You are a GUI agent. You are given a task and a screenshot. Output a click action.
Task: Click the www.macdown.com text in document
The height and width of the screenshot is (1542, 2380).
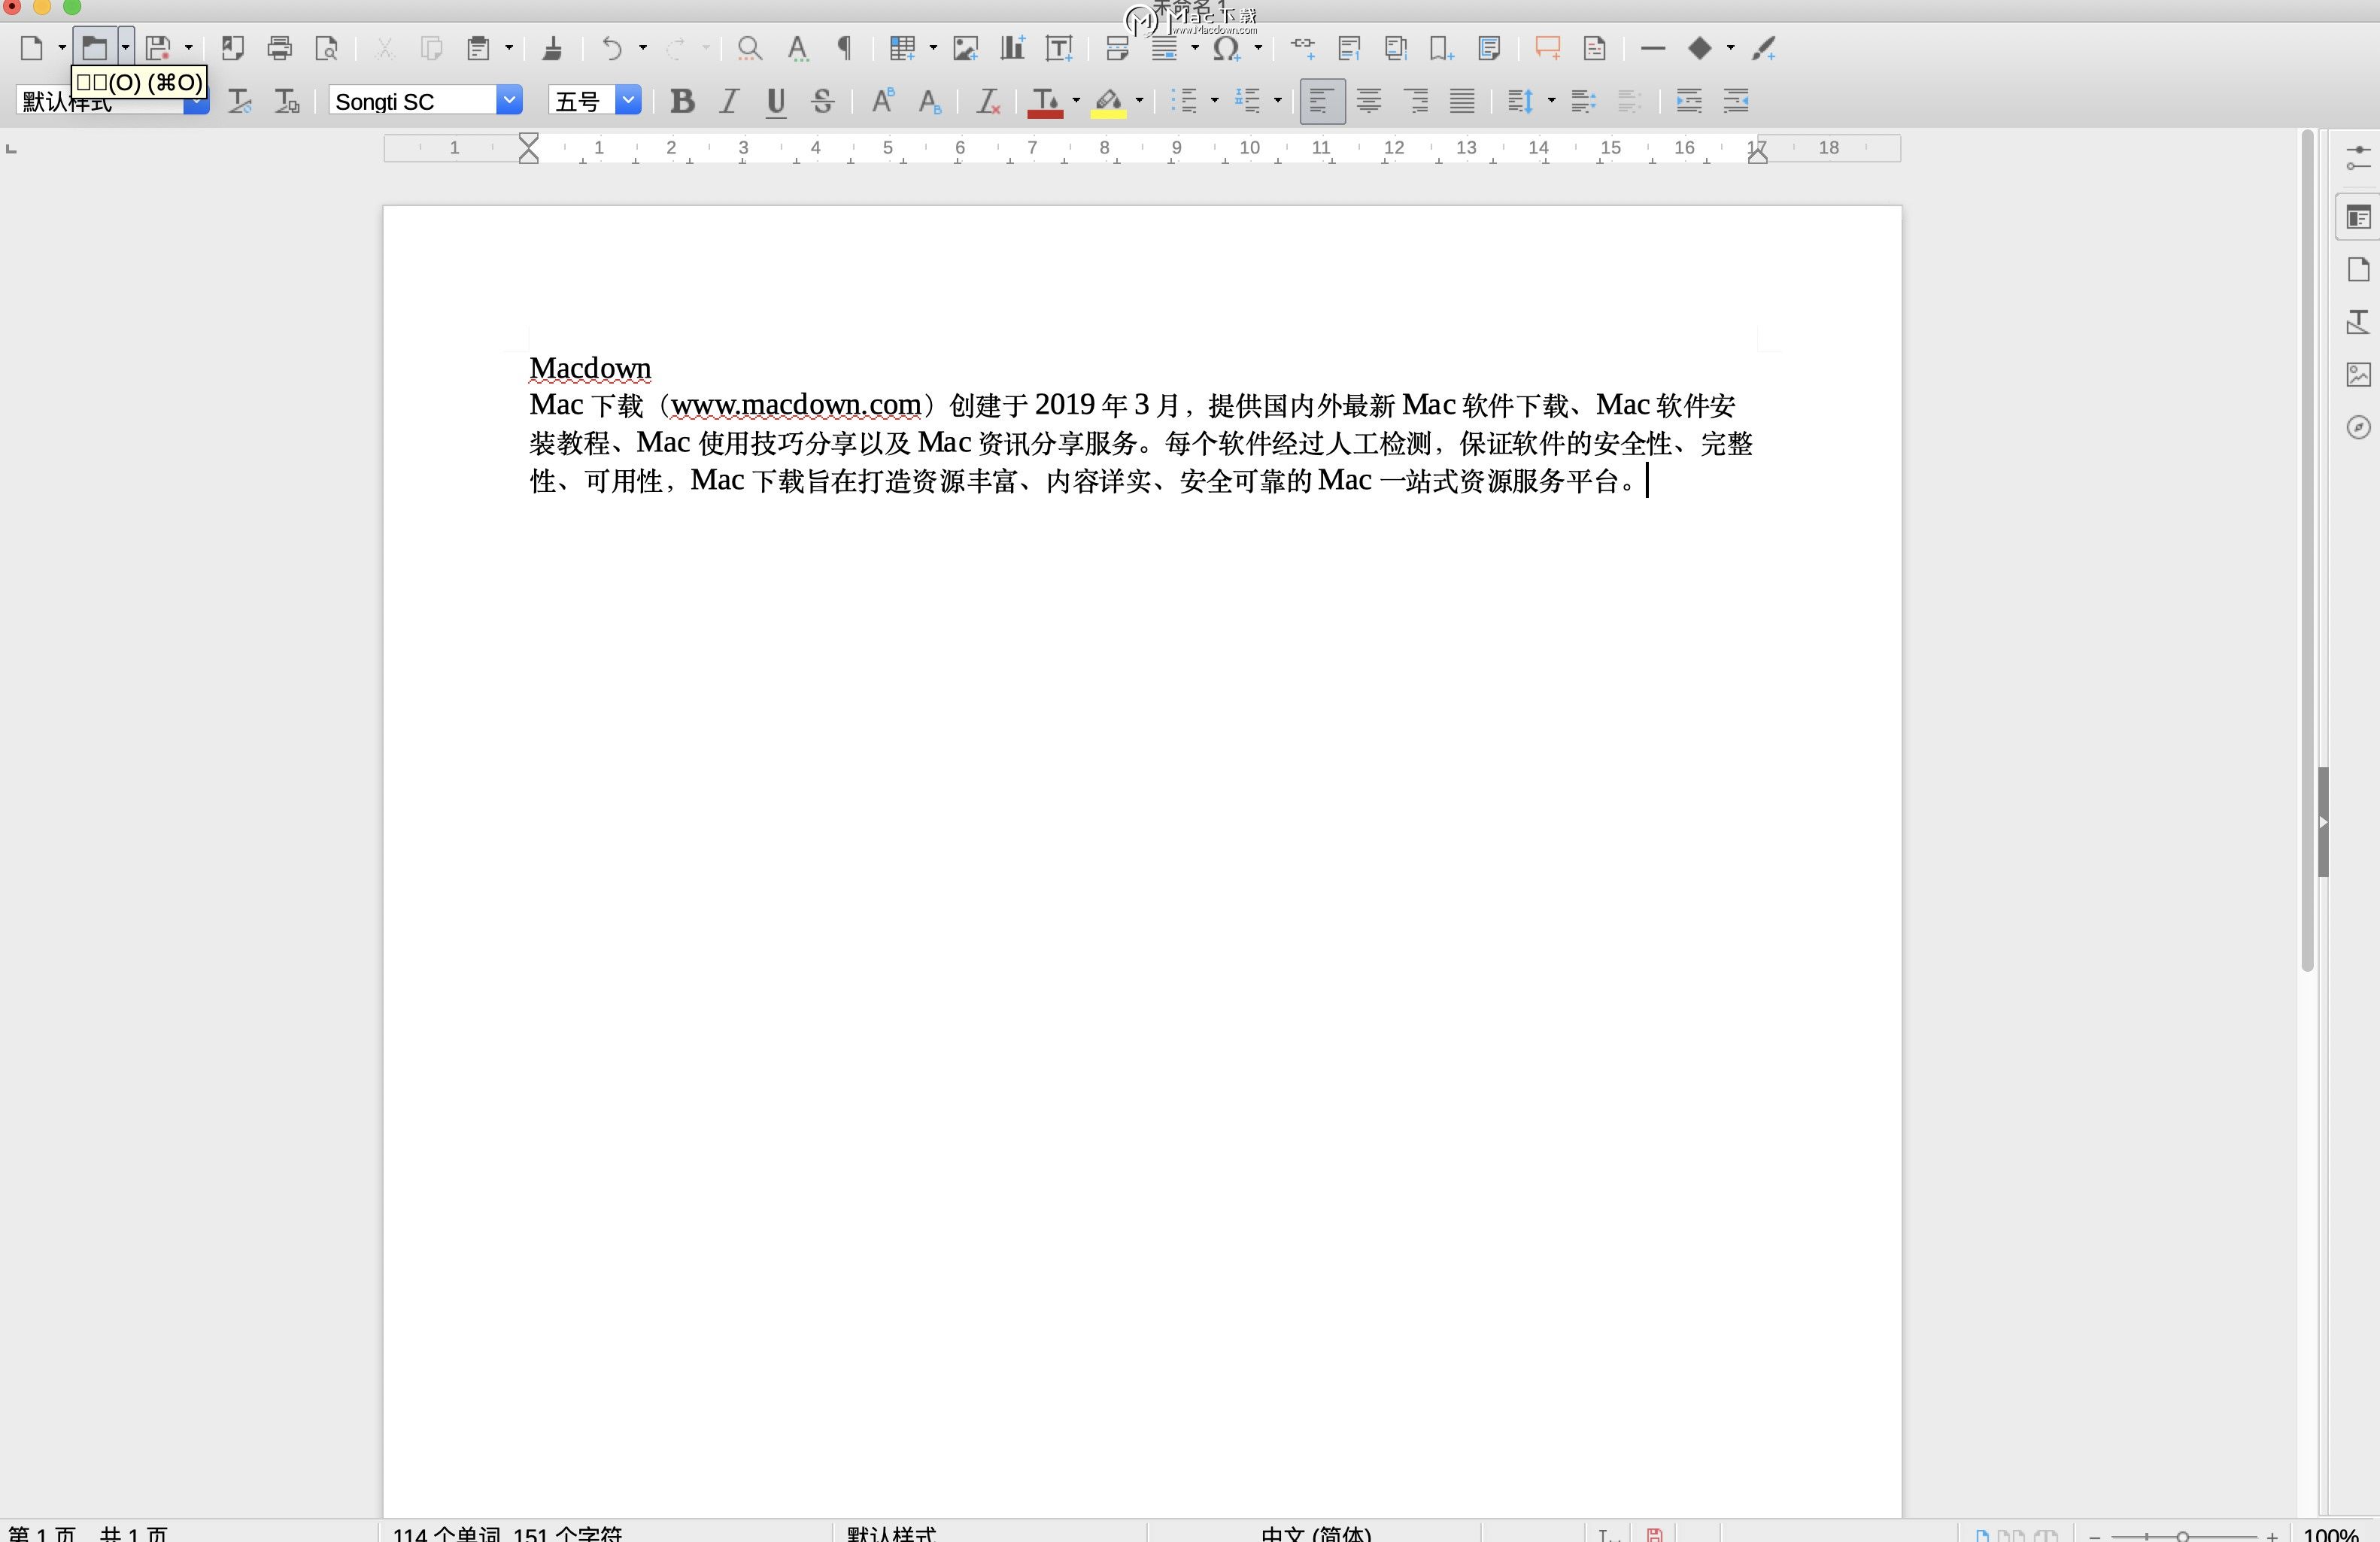(x=795, y=405)
